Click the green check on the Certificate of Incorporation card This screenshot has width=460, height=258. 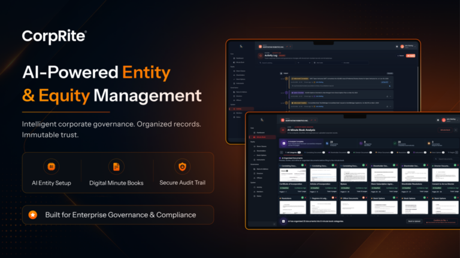coord(302,165)
